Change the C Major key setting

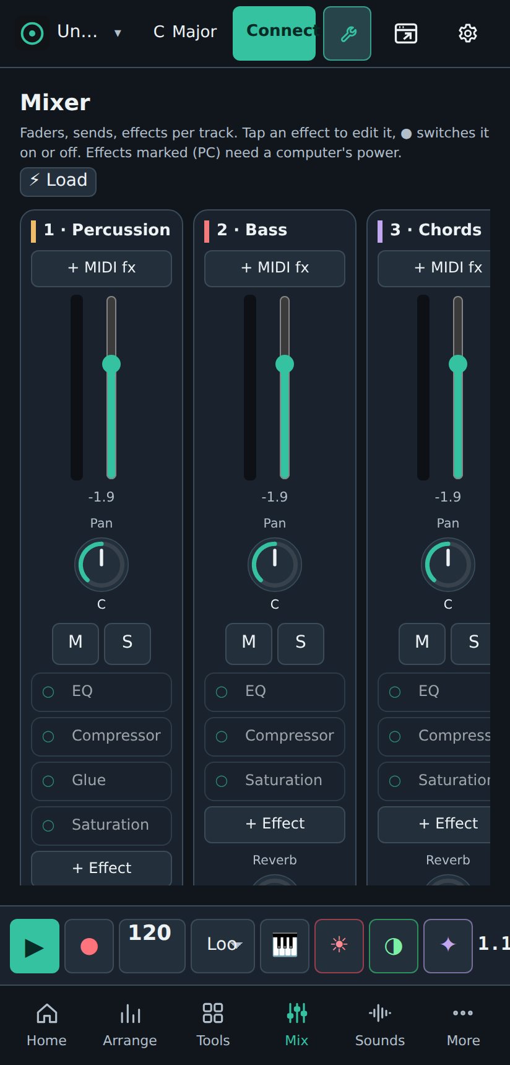[x=185, y=32]
